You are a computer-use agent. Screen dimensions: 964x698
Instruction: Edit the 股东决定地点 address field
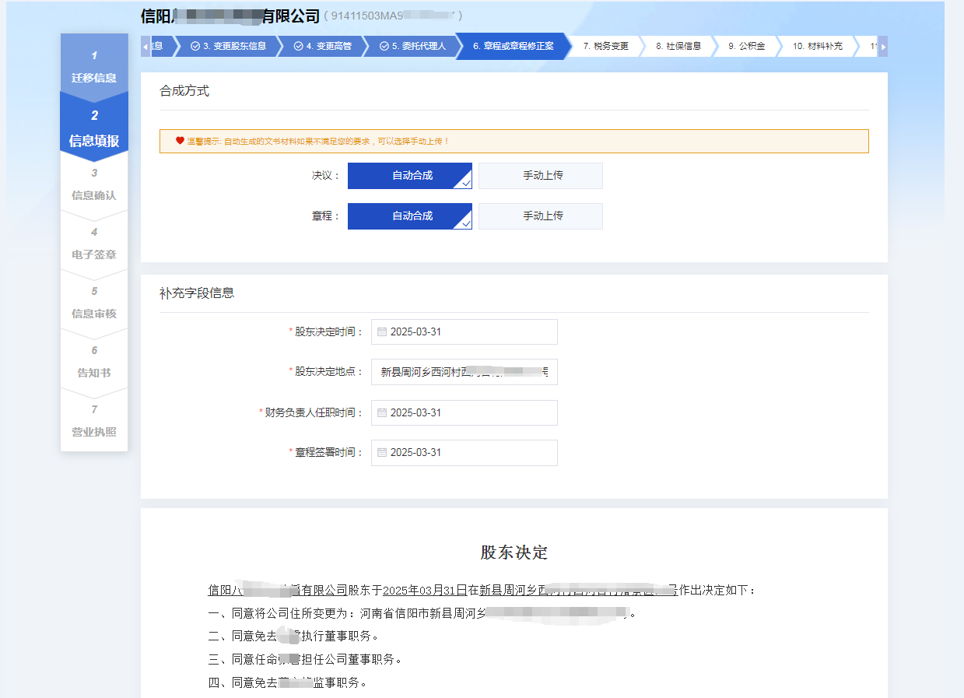(x=464, y=372)
